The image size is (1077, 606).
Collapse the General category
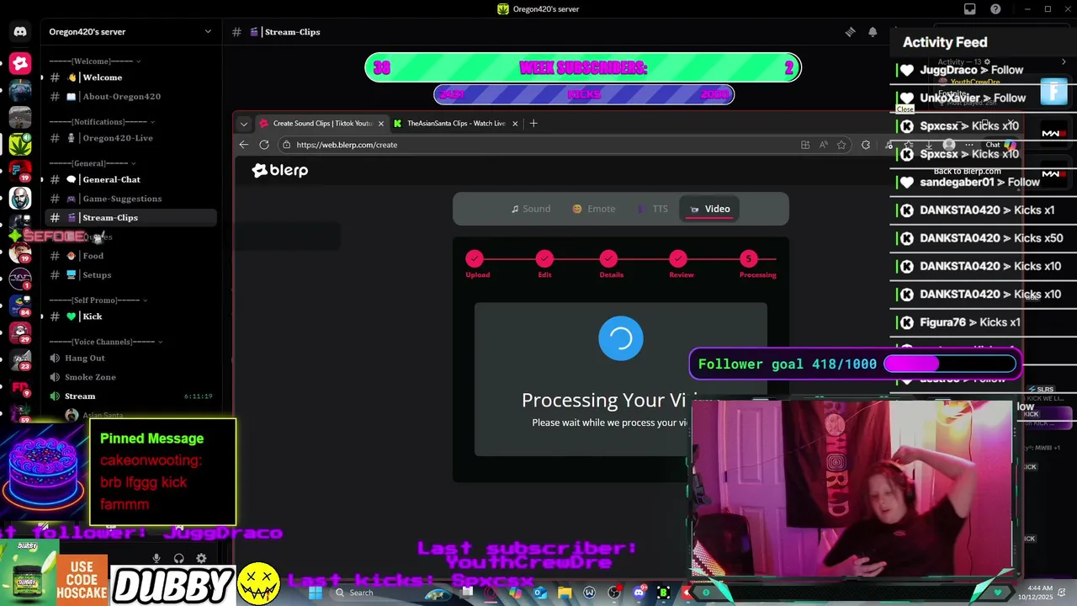(x=93, y=163)
